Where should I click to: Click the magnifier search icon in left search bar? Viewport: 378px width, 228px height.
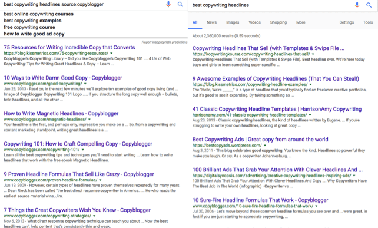[x=180, y=4]
